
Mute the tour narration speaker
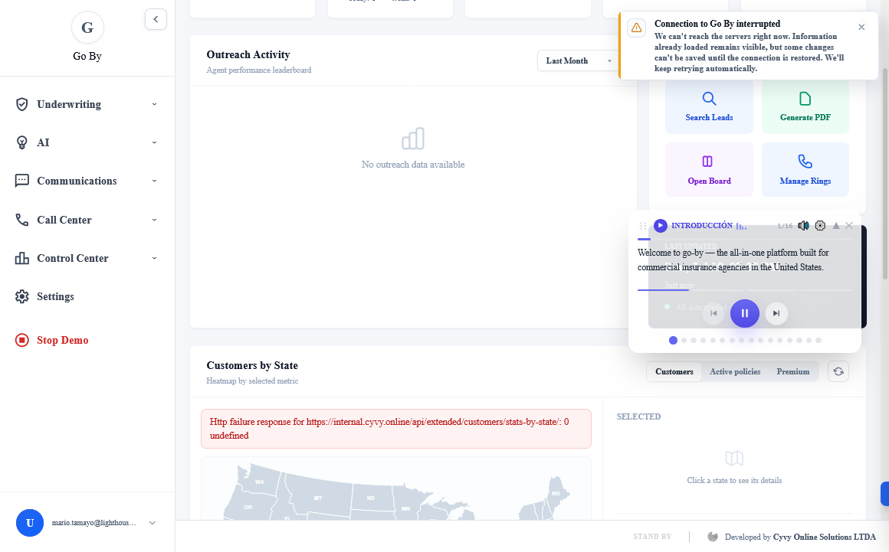click(x=803, y=225)
